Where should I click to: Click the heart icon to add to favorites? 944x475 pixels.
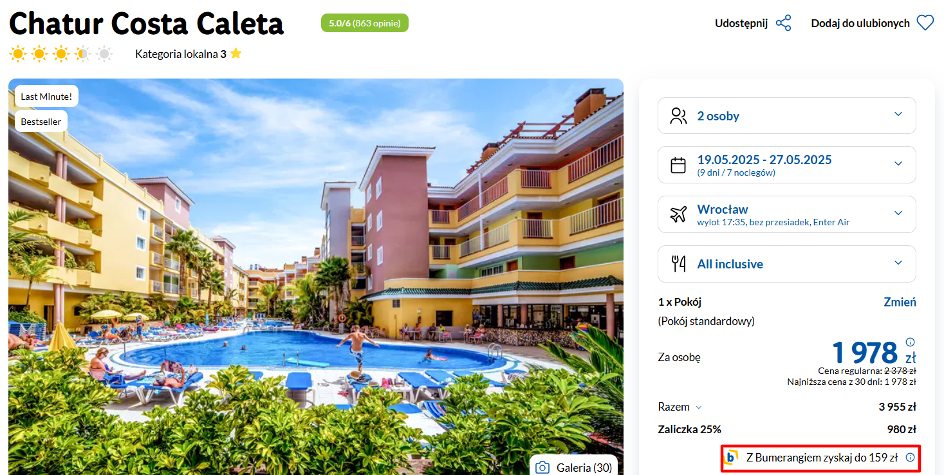(x=925, y=23)
